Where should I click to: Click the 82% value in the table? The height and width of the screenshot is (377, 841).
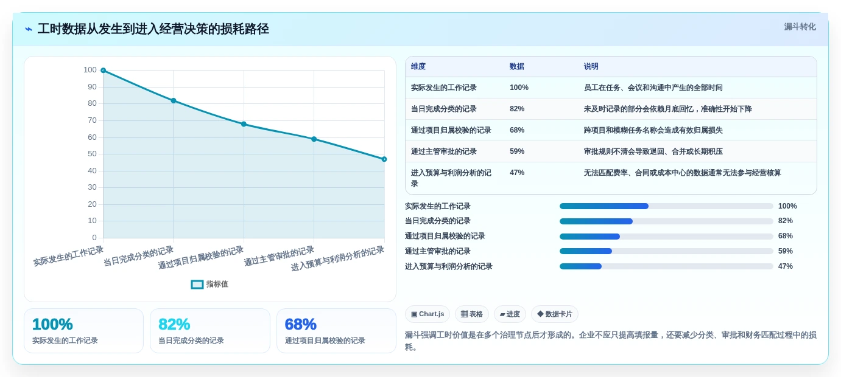coord(517,109)
